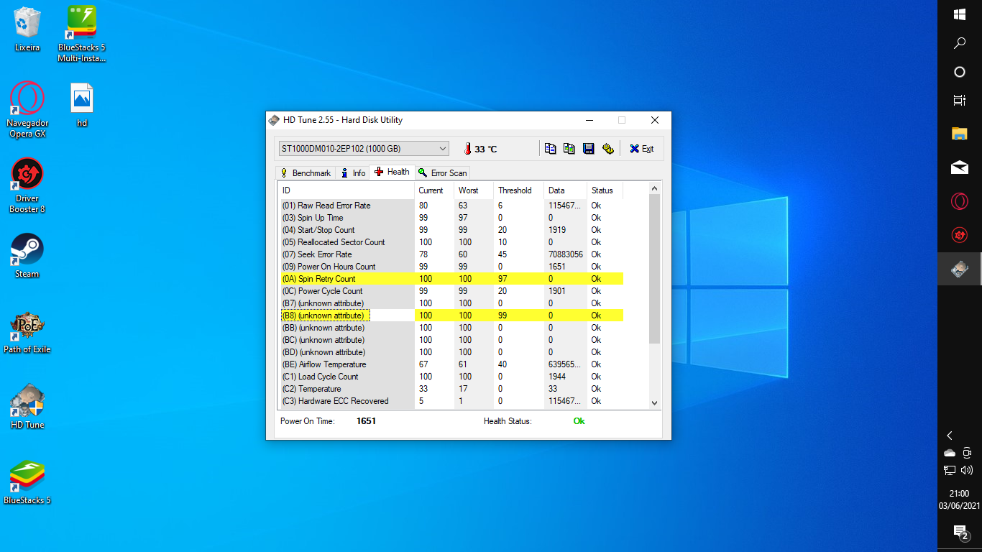
Task: Open Opera GX from the taskbar
Action: point(960,201)
